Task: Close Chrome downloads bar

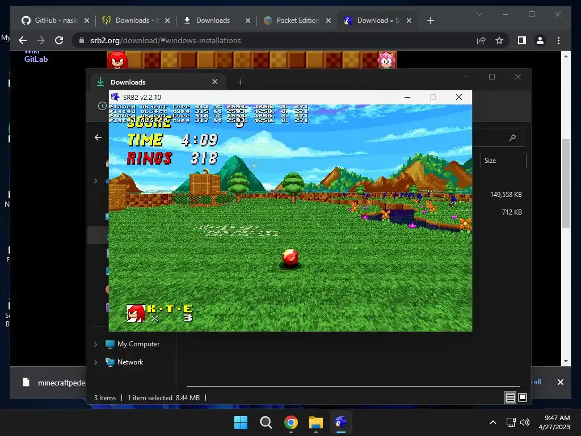Action: click(x=560, y=382)
